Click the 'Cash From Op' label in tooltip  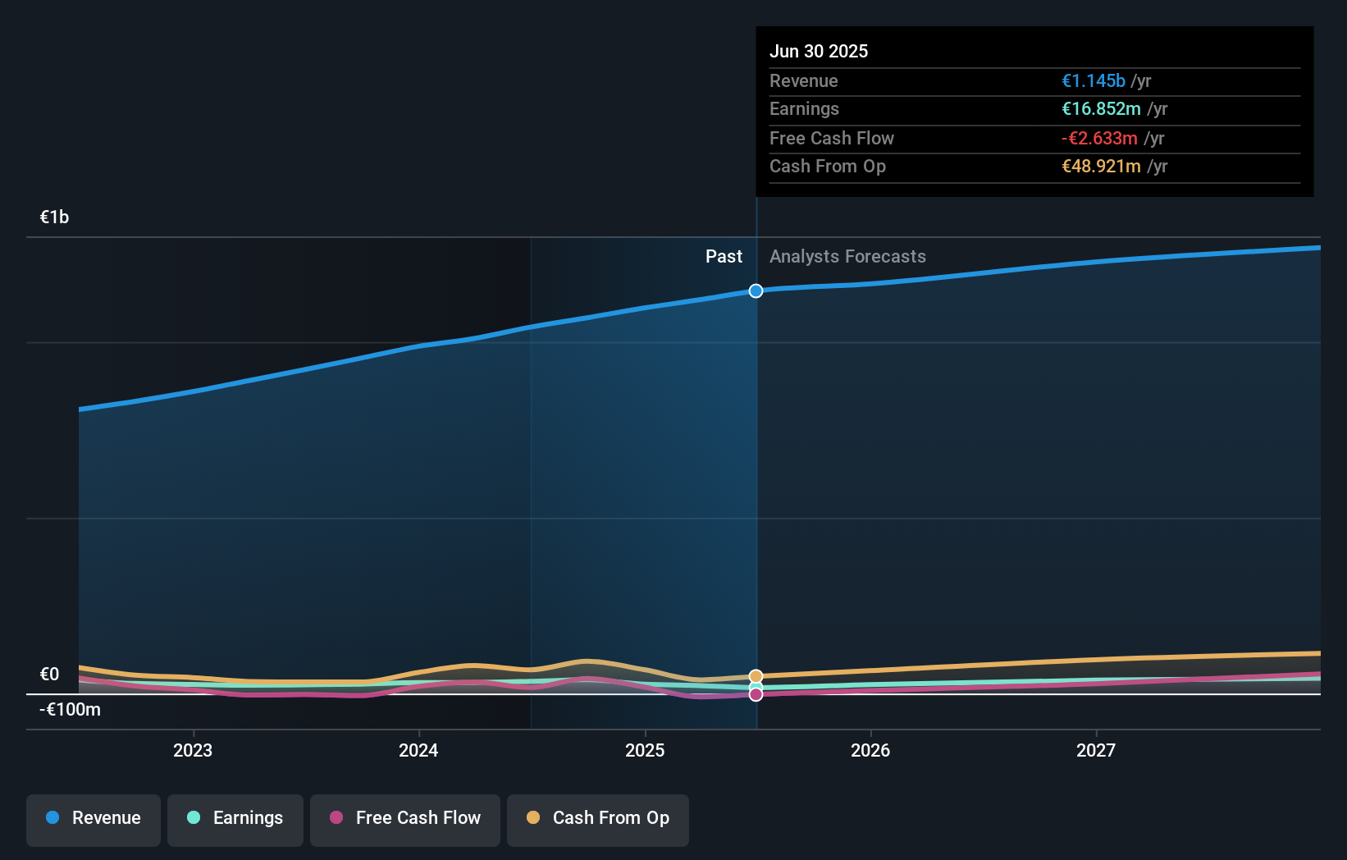(828, 166)
